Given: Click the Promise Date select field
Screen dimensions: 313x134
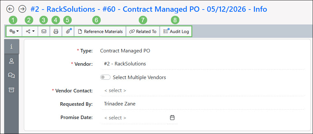Looking at the screenshot, I should 134,118.
